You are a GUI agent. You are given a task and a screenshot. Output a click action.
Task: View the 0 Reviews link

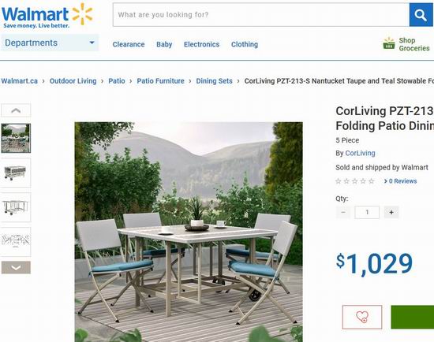pos(400,181)
